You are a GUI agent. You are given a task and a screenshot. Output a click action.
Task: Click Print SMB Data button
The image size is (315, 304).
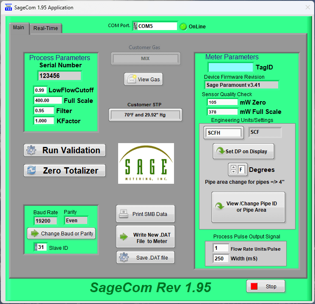tap(146, 214)
